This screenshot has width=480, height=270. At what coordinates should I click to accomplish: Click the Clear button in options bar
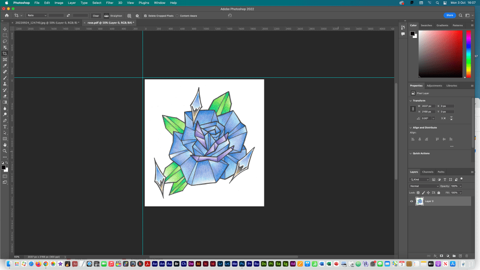click(x=96, y=15)
